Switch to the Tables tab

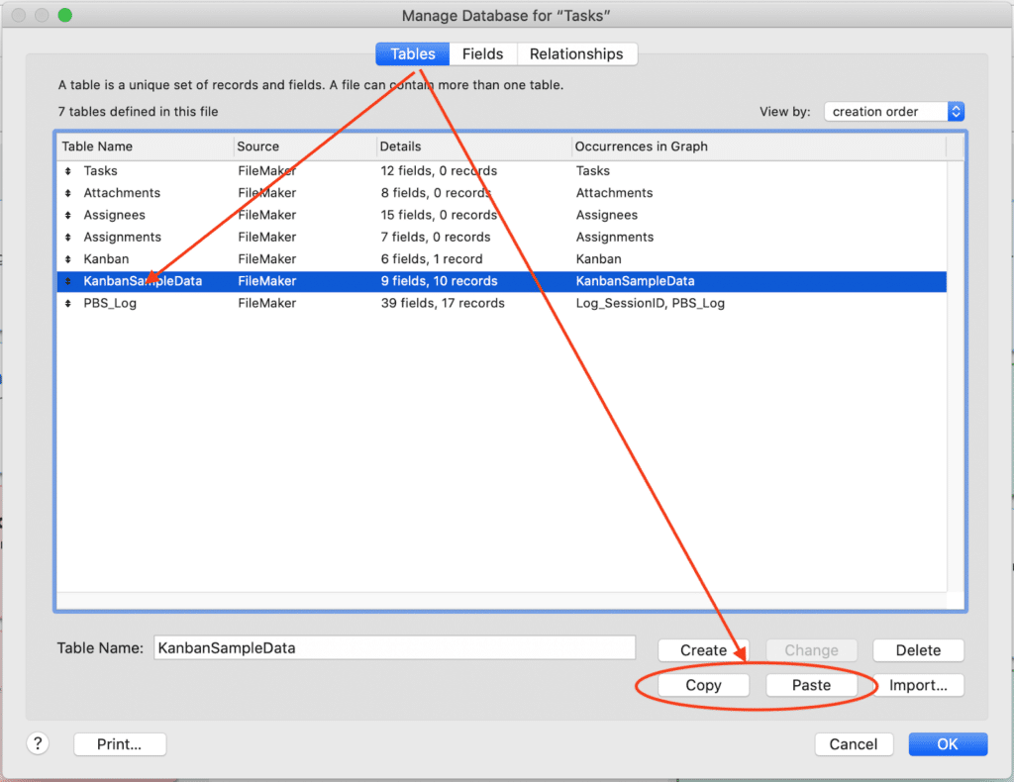(413, 54)
